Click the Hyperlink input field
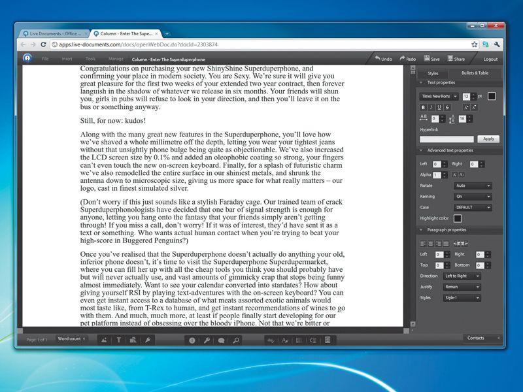Viewport: 523px width, 392px height. 447,139
